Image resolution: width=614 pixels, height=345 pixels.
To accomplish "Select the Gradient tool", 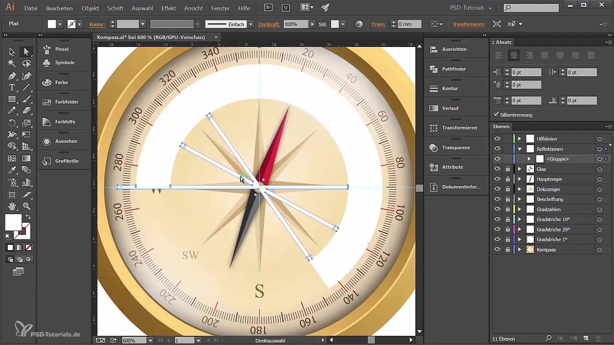I will [x=26, y=158].
